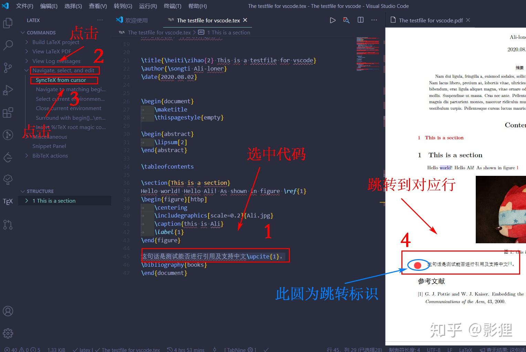Toggle the TabNine status bar item

click(240, 349)
